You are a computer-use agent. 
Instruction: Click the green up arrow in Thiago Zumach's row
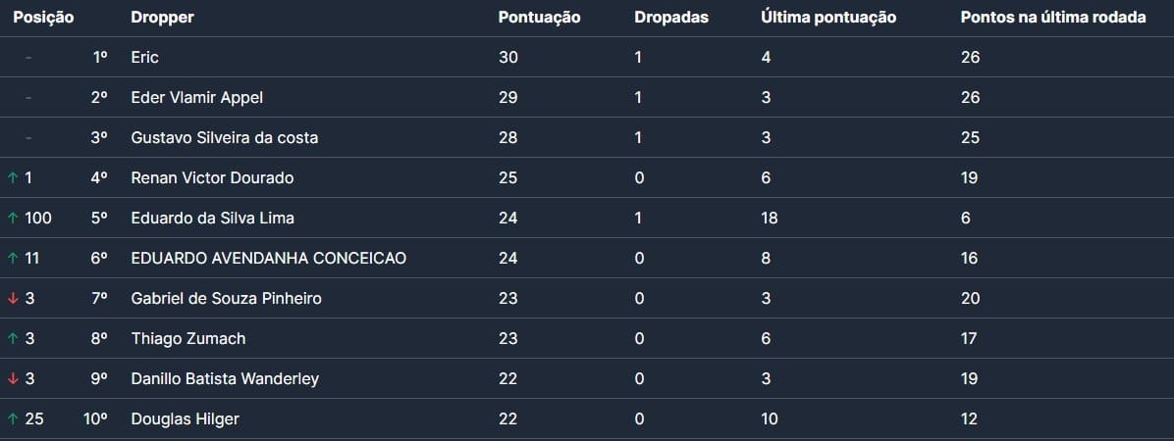[13, 339]
